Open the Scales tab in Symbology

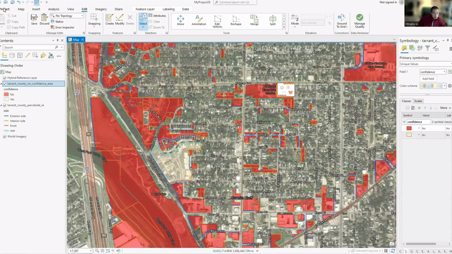click(x=418, y=101)
